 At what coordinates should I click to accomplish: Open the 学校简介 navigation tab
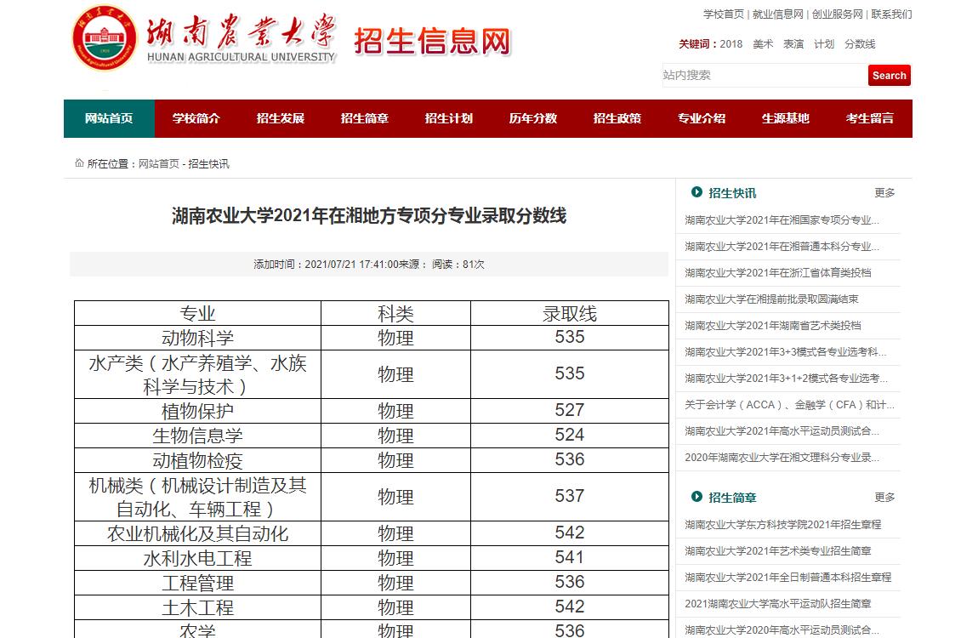pos(196,118)
